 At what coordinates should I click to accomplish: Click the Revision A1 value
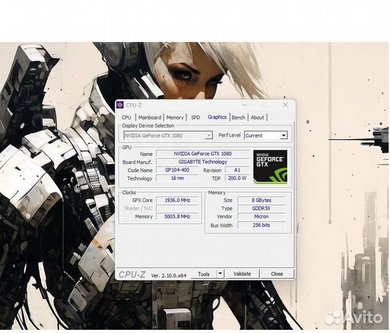point(237,170)
